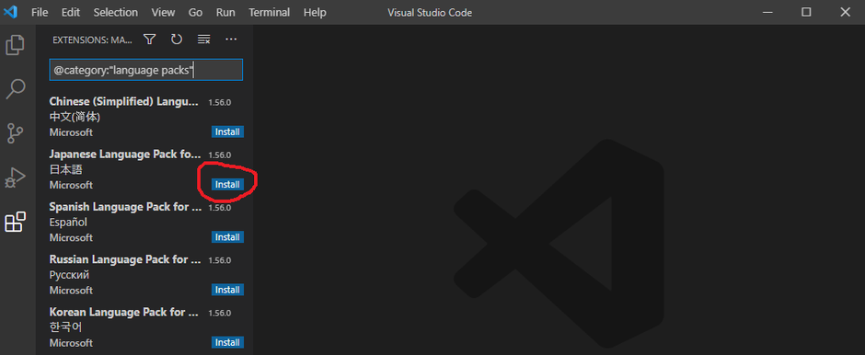Install the Spanish language pack

(227, 237)
